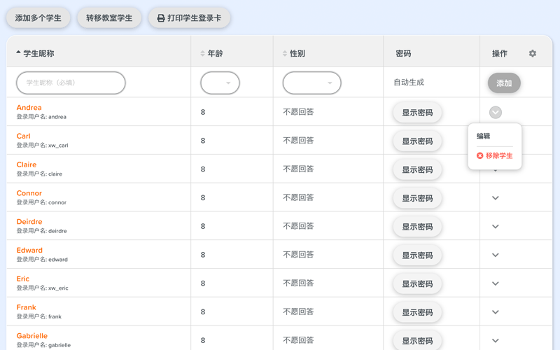This screenshot has width=560, height=350.
Task: Click the 密码 column header
Action: click(403, 54)
